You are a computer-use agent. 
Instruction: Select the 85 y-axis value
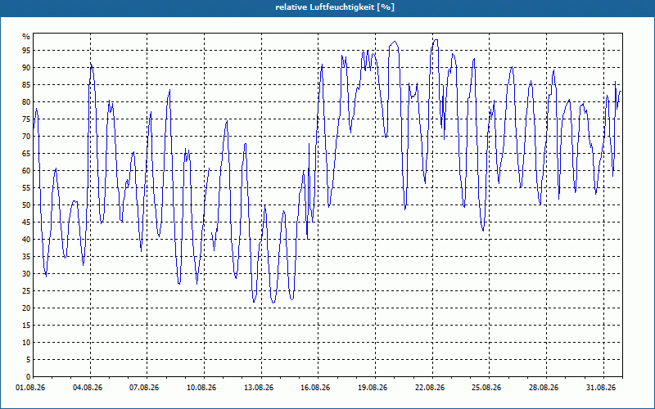[26, 85]
